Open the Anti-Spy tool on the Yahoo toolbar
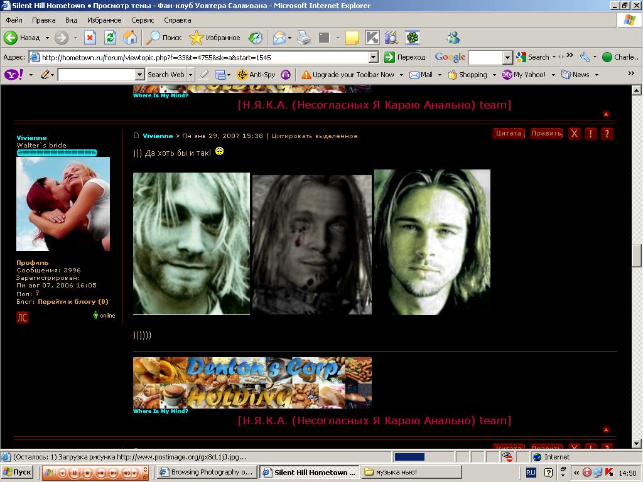This screenshot has width=643, height=482. (256, 75)
